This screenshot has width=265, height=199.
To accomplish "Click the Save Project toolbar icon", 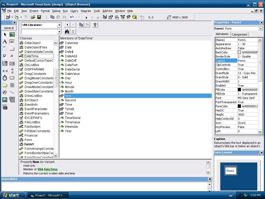I will pyautogui.click(x=39, y=17).
